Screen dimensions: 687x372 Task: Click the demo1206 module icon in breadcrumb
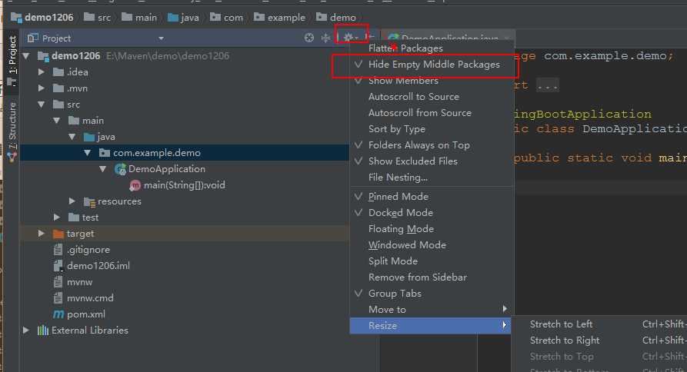click(16, 18)
